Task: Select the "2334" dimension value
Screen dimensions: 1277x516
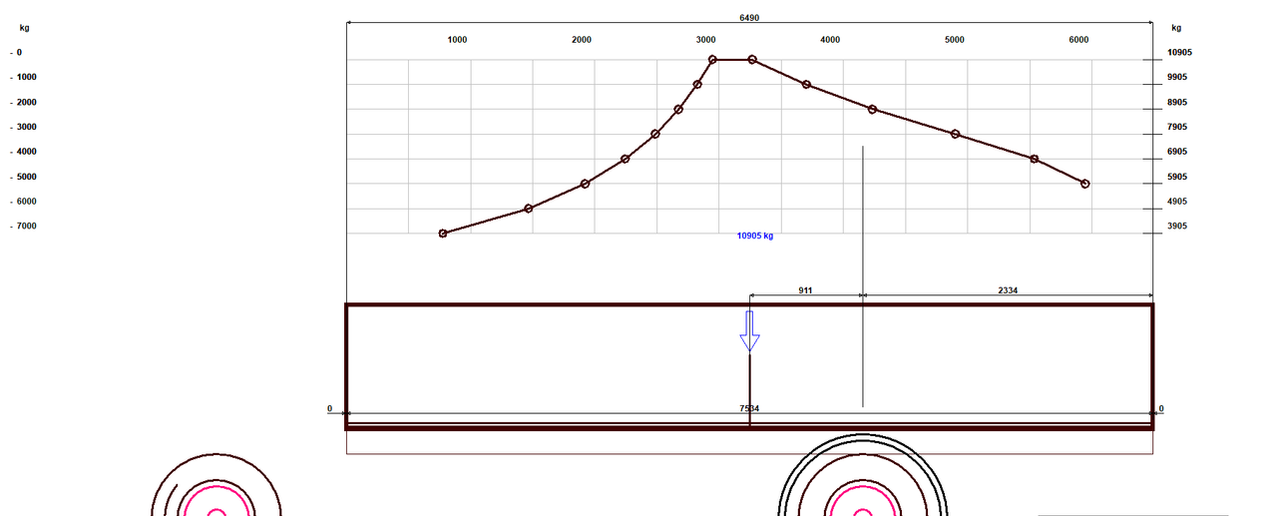Action: click(x=1008, y=290)
